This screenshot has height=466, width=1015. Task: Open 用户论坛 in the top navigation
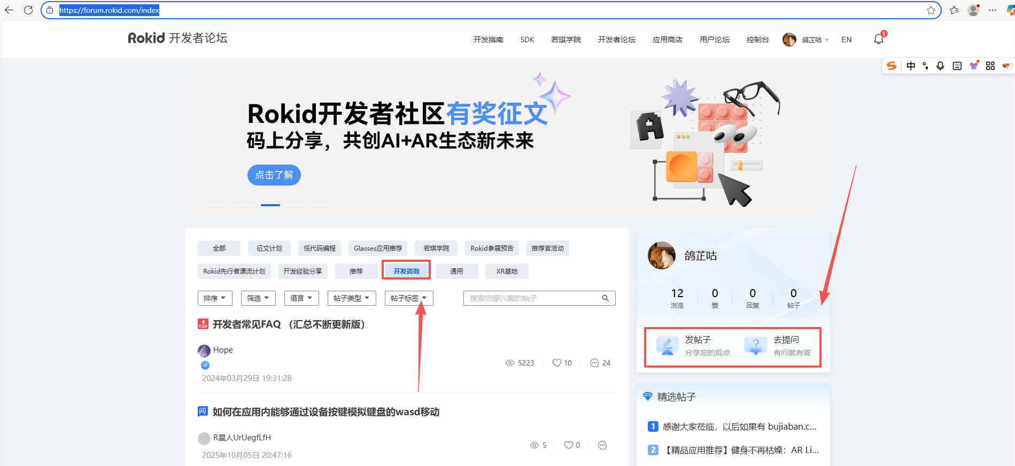(715, 40)
